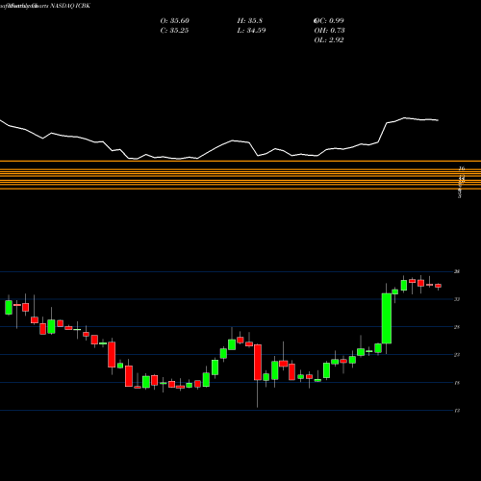Click the 38 price axis label
Screen dimensions: 481x481
tap(457, 271)
